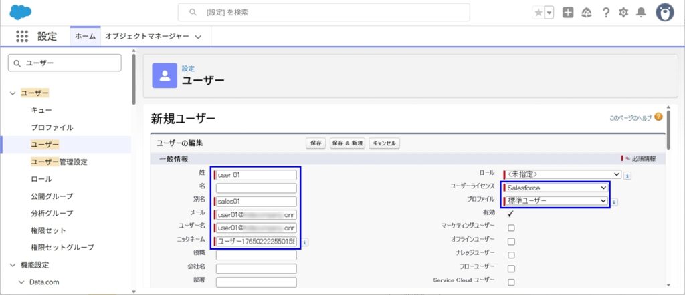Toggle the Offline User checkbox
The width and height of the screenshot is (685, 295).
pyautogui.click(x=511, y=241)
